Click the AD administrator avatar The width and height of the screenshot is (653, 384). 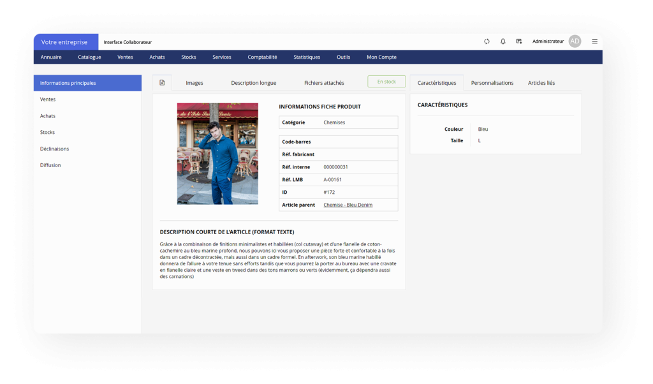coord(575,41)
